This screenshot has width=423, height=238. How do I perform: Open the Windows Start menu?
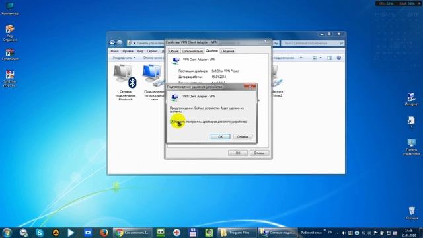tap(7, 233)
